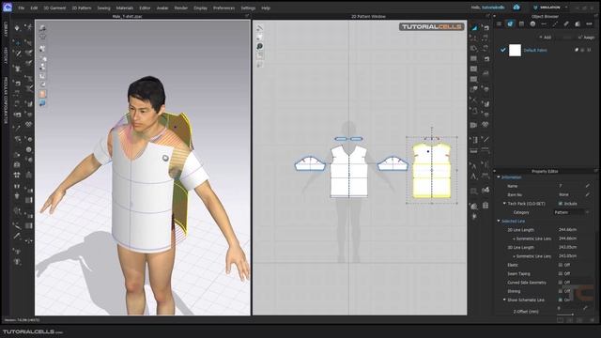Click the Add button in Object Browser
The height and width of the screenshot is (338, 601).
tap(545, 38)
